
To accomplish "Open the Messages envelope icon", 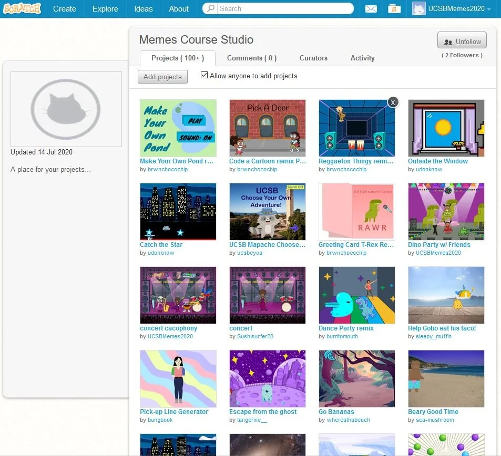I will (371, 9).
